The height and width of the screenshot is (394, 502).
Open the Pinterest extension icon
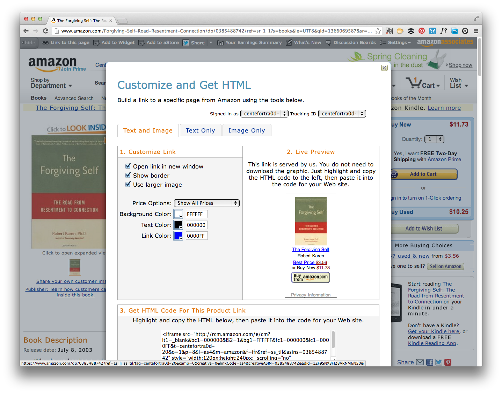[422, 31]
